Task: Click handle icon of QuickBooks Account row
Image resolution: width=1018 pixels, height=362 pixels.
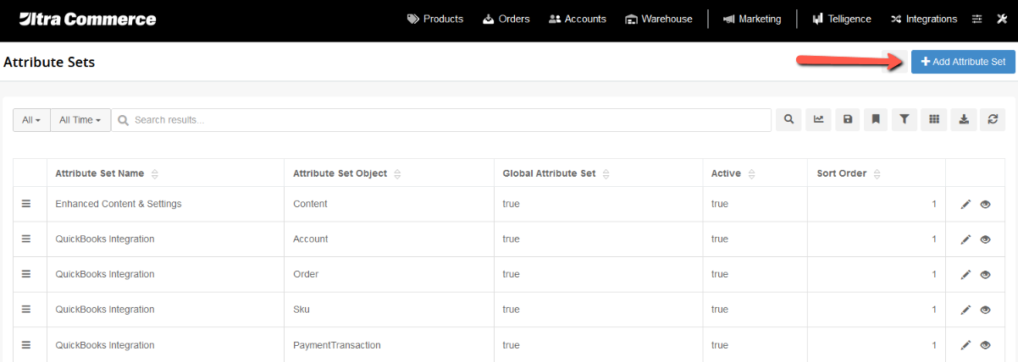Action: pyautogui.click(x=26, y=239)
